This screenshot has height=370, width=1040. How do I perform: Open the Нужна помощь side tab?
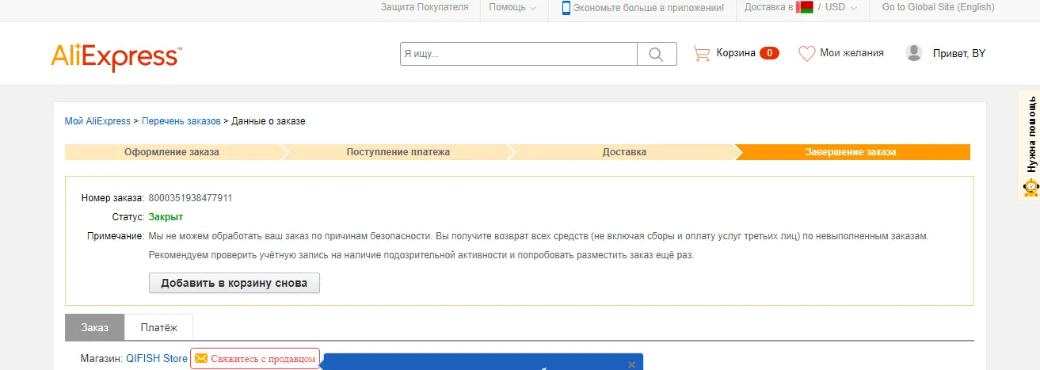[x=1030, y=145]
